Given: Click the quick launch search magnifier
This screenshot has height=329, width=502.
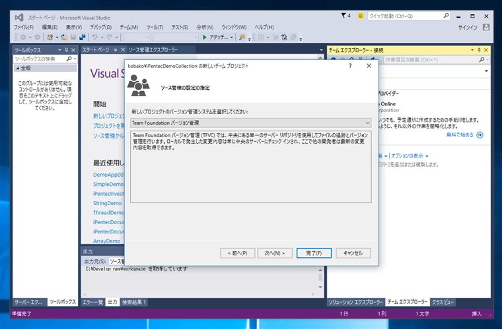Looking at the screenshot, I should (446, 16).
